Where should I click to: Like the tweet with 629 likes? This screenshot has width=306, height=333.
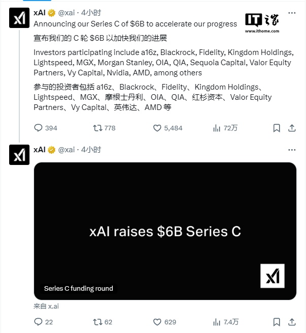[158, 322]
